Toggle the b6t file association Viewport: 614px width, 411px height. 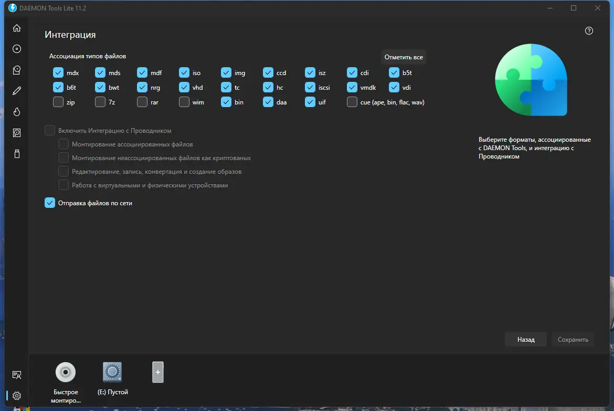[58, 87]
